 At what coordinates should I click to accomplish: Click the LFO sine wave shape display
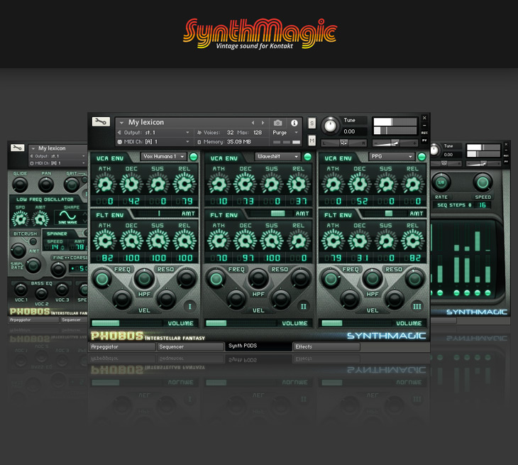pos(67,217)
